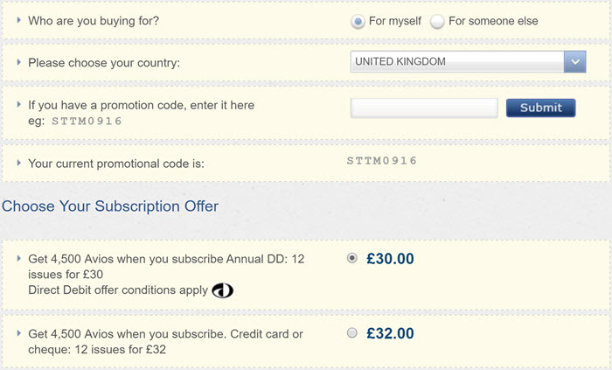Image resolution: width=612 pixels, height=370 pixels.
Task: Click the Direct Debit logo icon
Action: pos(222,290)
